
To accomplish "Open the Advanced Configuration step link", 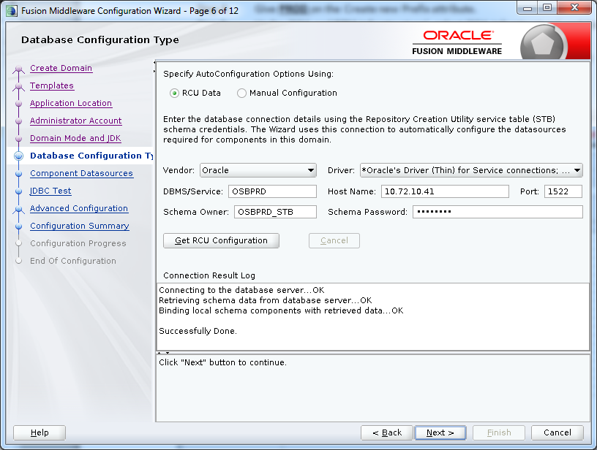I will point(79,208).
